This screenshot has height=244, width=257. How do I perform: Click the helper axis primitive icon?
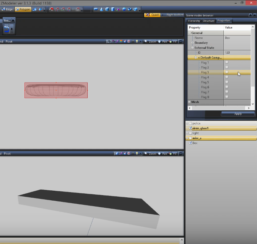(x=118, y=9)
